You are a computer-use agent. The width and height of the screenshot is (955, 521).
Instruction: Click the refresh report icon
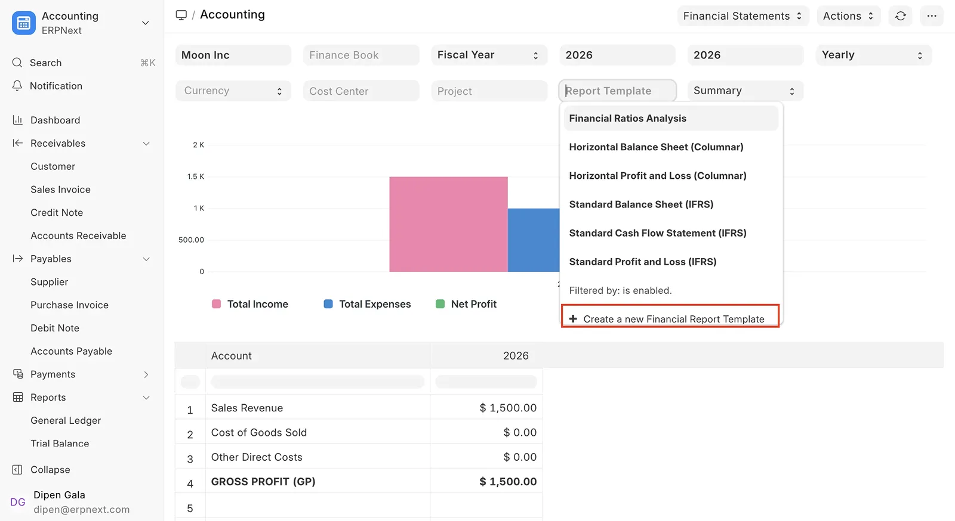(x=900, y=16)
